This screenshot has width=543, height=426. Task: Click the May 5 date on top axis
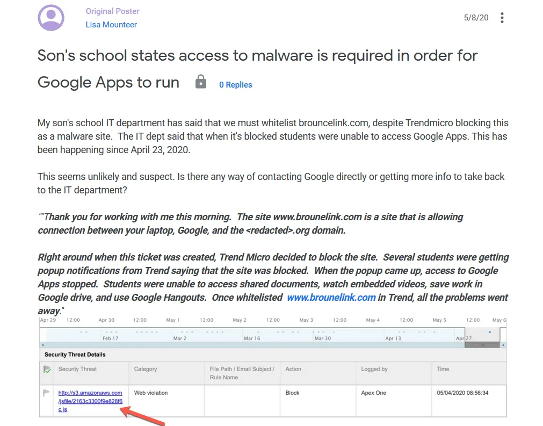[x=439, y=320]
